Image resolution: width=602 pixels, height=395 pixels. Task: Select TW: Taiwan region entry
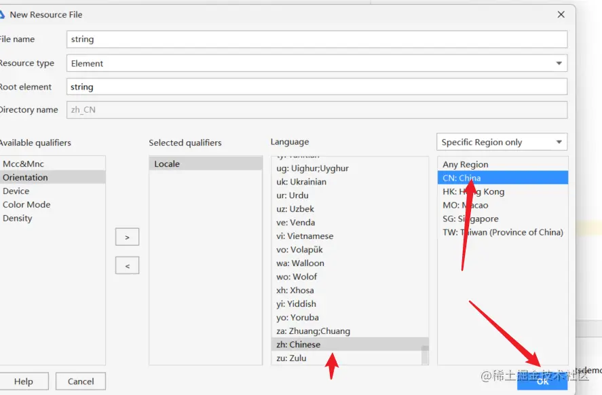click(502, 232)
